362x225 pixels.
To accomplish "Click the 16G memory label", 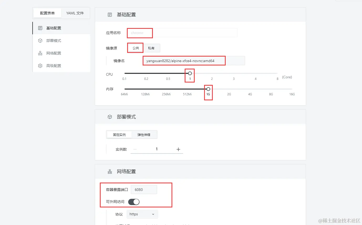I will click(292, 94).
